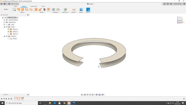Open Chrome from the taskbar
Screen dimensions: 186x105
pos(64,103)
